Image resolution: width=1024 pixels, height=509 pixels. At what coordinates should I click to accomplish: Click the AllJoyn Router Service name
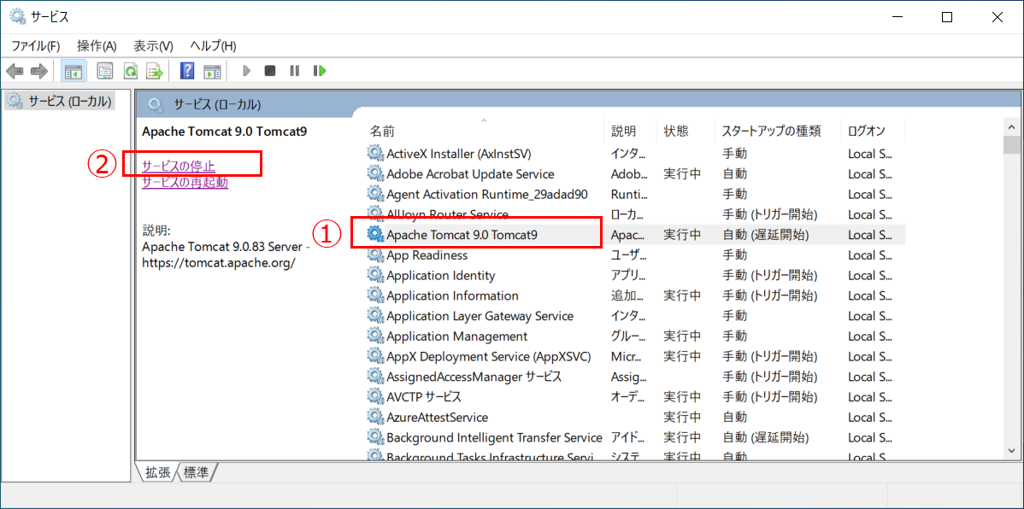pos(447,214)
